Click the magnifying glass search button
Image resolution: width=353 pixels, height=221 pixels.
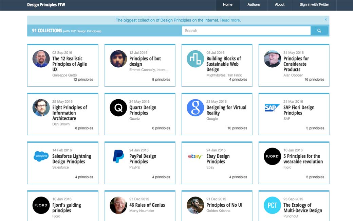319,31
